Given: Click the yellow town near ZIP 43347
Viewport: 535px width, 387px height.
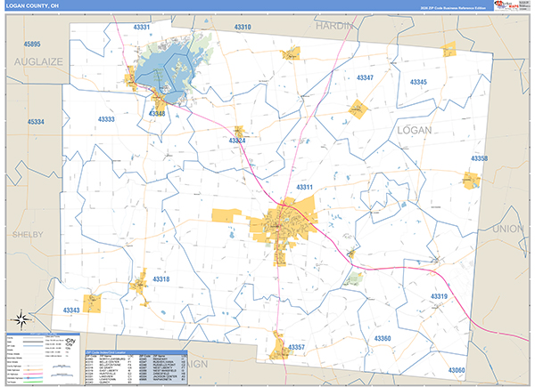Looking at the screenshot, I should [x=358, y=109].
